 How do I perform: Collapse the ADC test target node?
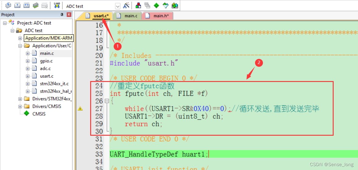tap(13, 30)
